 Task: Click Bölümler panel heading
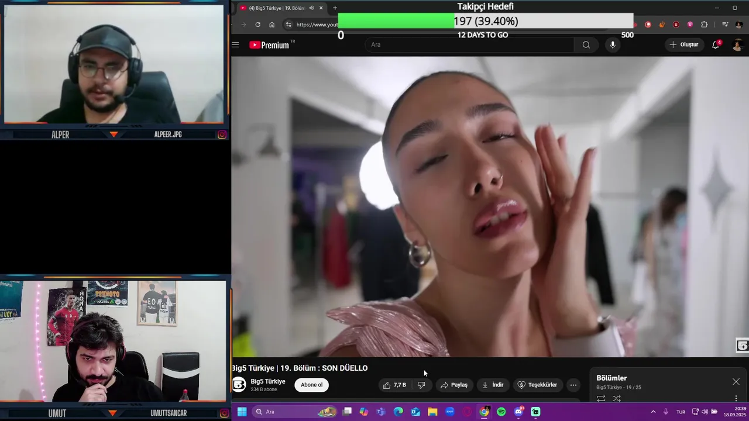pos(611,378)
